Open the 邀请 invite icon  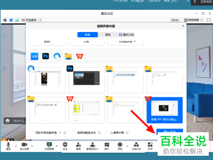click(x=78, y=146)
